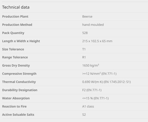Viewport: 148px width, 122px height.
Task: Click the R1 range tolerance value
Action: point(84,57)
